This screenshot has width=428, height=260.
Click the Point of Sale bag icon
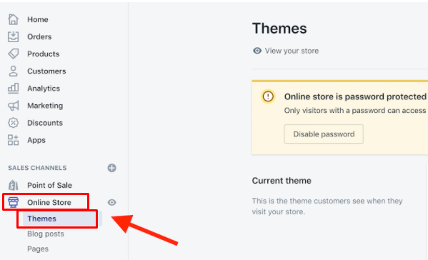click(13, 185)
